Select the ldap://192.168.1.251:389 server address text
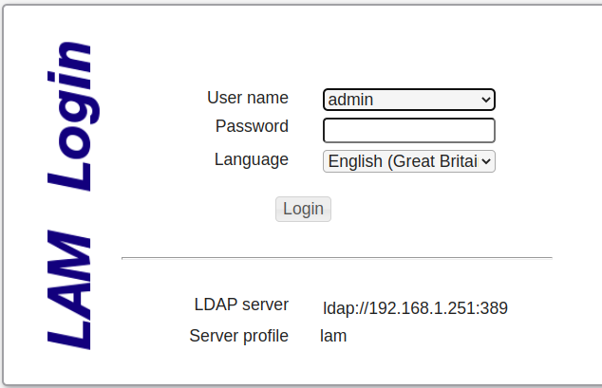Image resolution: width=602 pixels, height=388 pixels. pos(415,307)
